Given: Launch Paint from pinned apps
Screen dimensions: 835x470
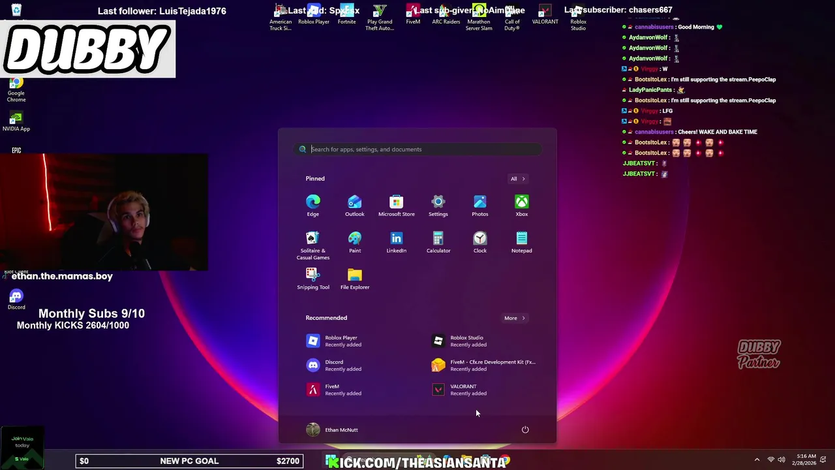Looking at the screenshot, I should (355, 242).
